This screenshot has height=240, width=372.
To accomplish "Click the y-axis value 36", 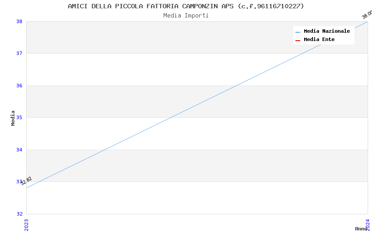I will (x=19, y=86).
